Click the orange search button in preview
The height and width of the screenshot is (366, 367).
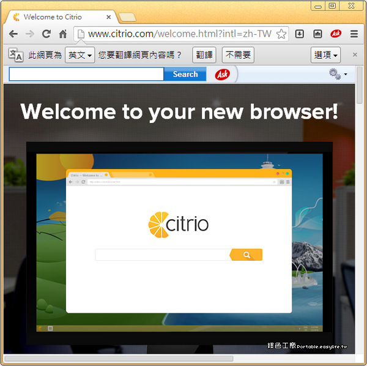pyautogui.click(x=246, y=255)
